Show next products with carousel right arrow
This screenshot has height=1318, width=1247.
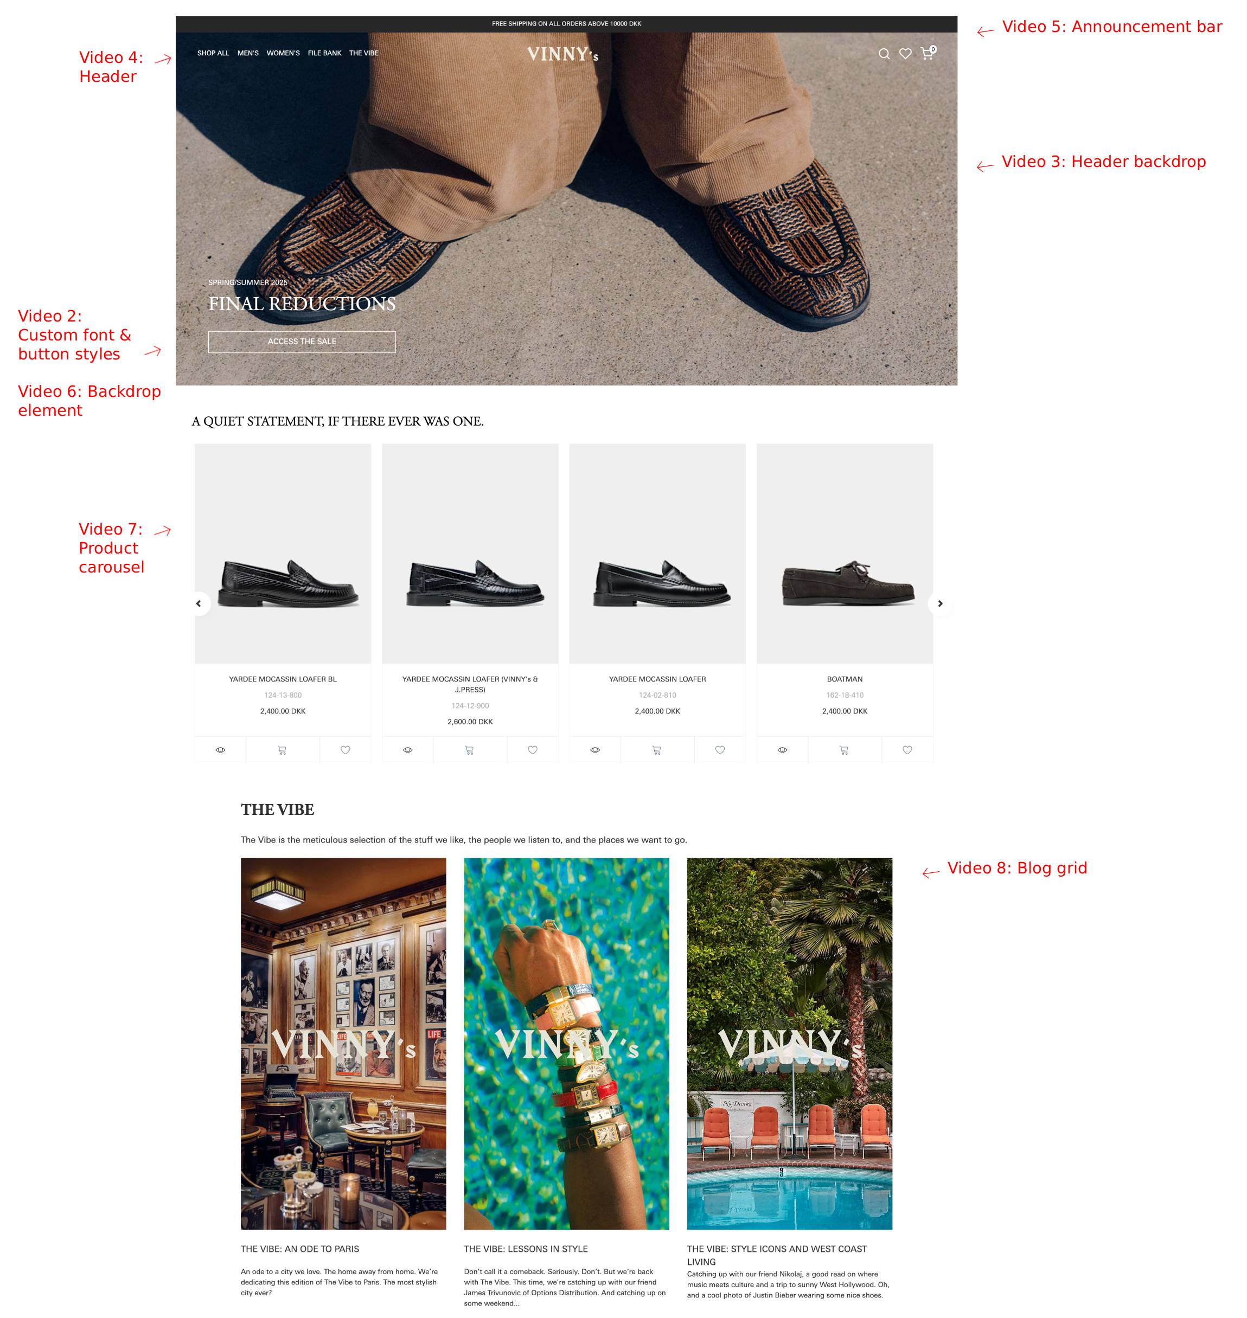pos(940,603)
